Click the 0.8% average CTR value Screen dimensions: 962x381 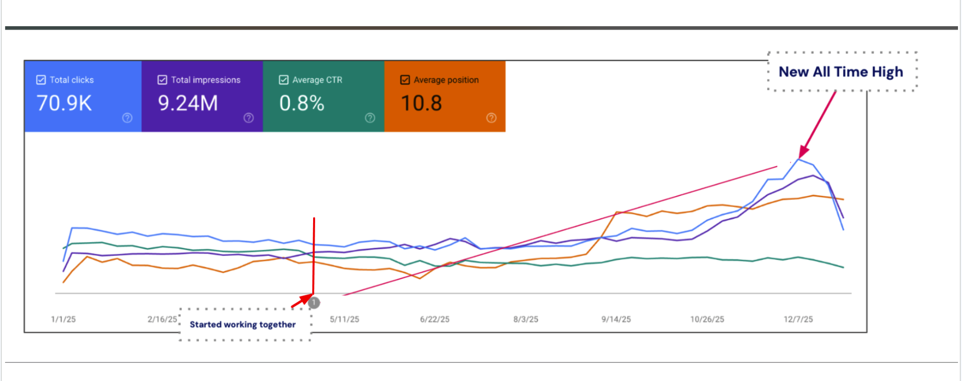pyautogui.click(x=302, y=103)
